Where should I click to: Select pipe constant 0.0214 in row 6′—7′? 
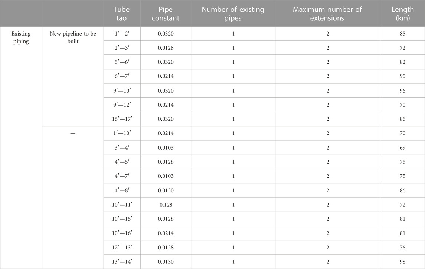166,76
